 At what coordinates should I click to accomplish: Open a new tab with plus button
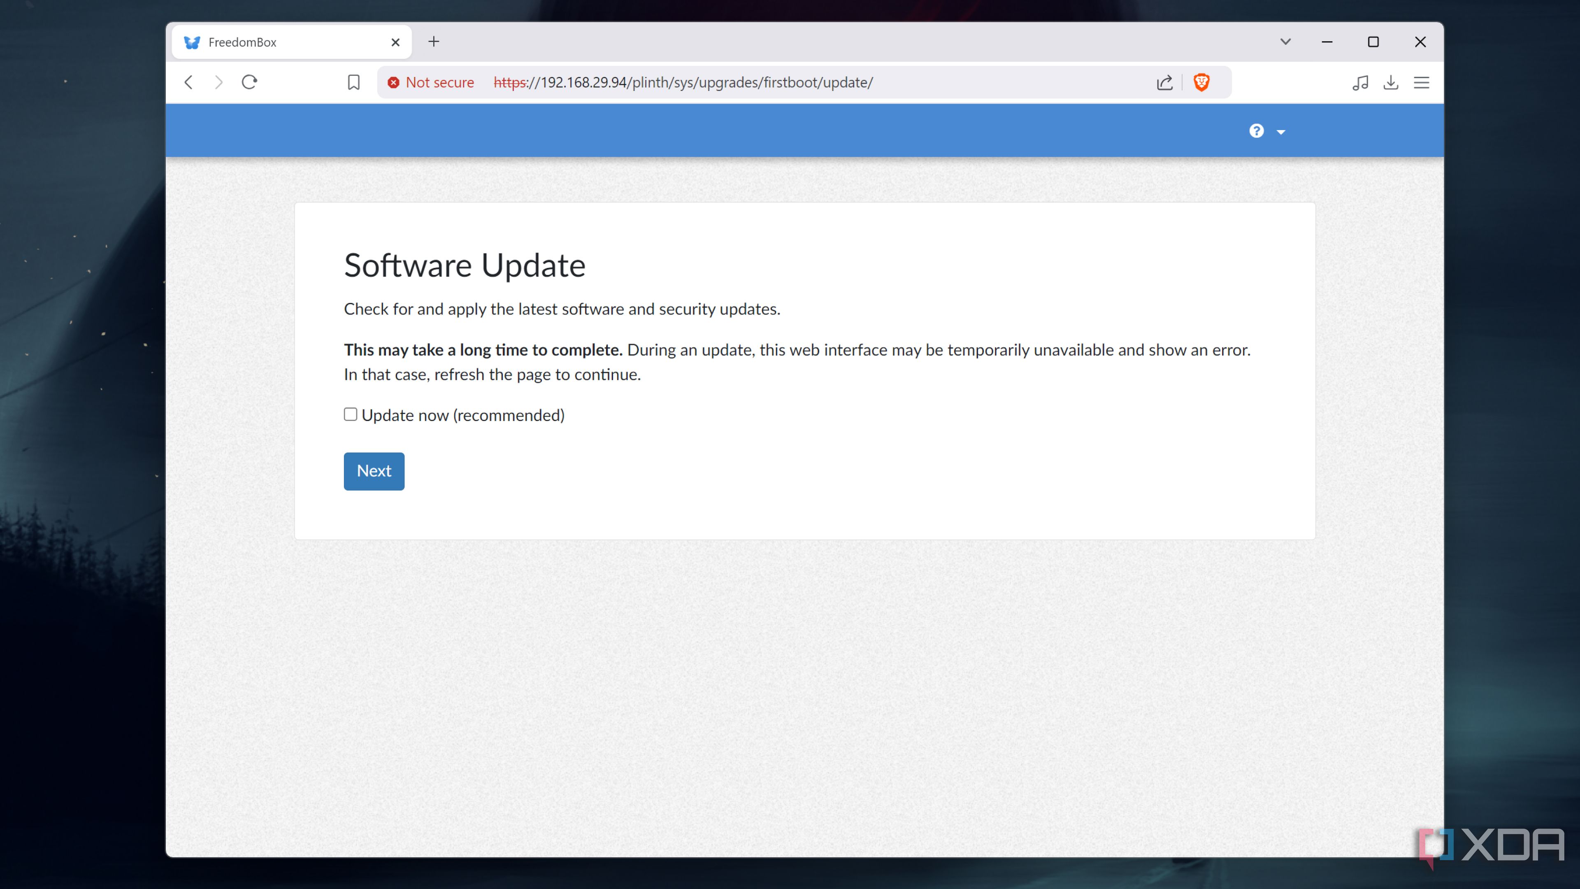[x=434, y=42]
